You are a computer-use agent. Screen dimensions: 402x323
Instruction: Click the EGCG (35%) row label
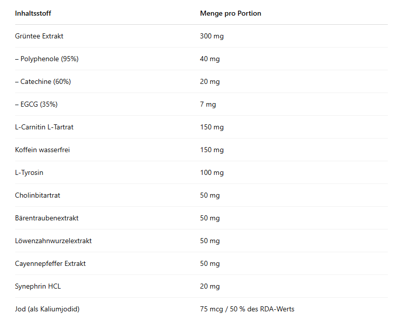click(x=36, y=104)
